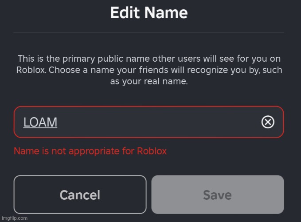This screenshot has width=301, height=222.
Task: Click 'This is the primary public name' line
Action: click(149, 59)
